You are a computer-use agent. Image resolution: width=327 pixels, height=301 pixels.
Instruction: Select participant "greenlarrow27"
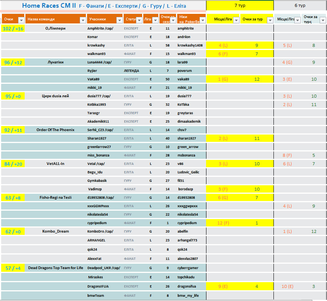pos(99,147)
